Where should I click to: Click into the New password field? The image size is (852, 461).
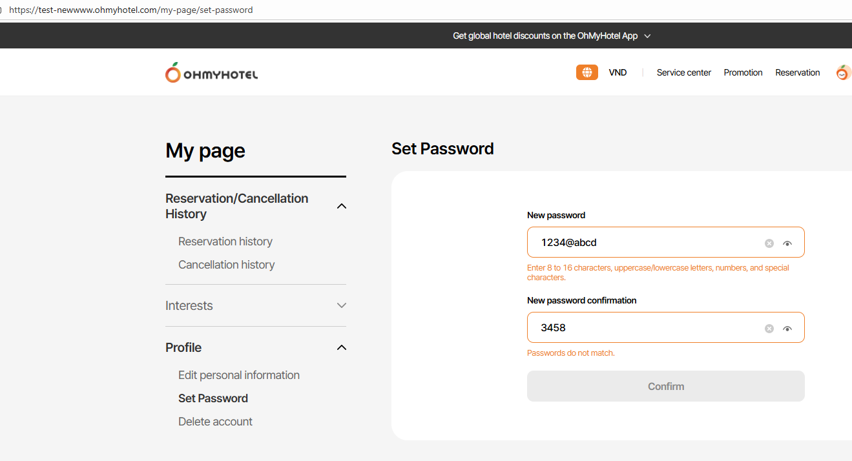coord(646,243)
